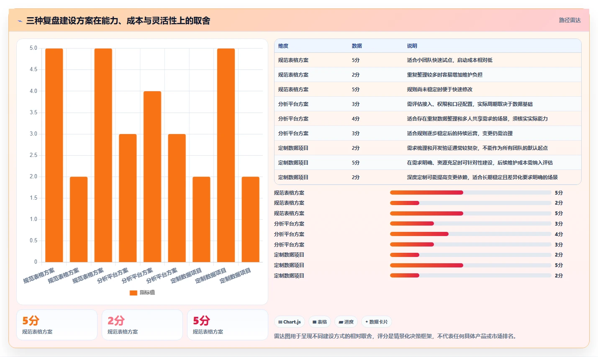
Task: Click row text 重复整理较多时容易增加维护负担
Action: [445, 75]
